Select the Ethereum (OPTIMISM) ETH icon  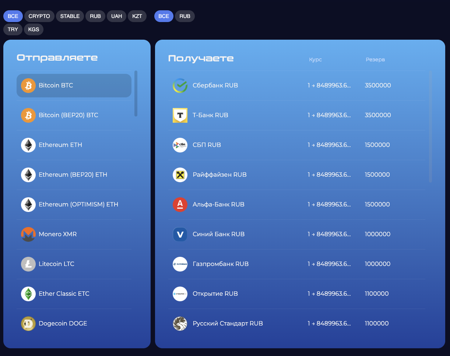coord(28,205)
